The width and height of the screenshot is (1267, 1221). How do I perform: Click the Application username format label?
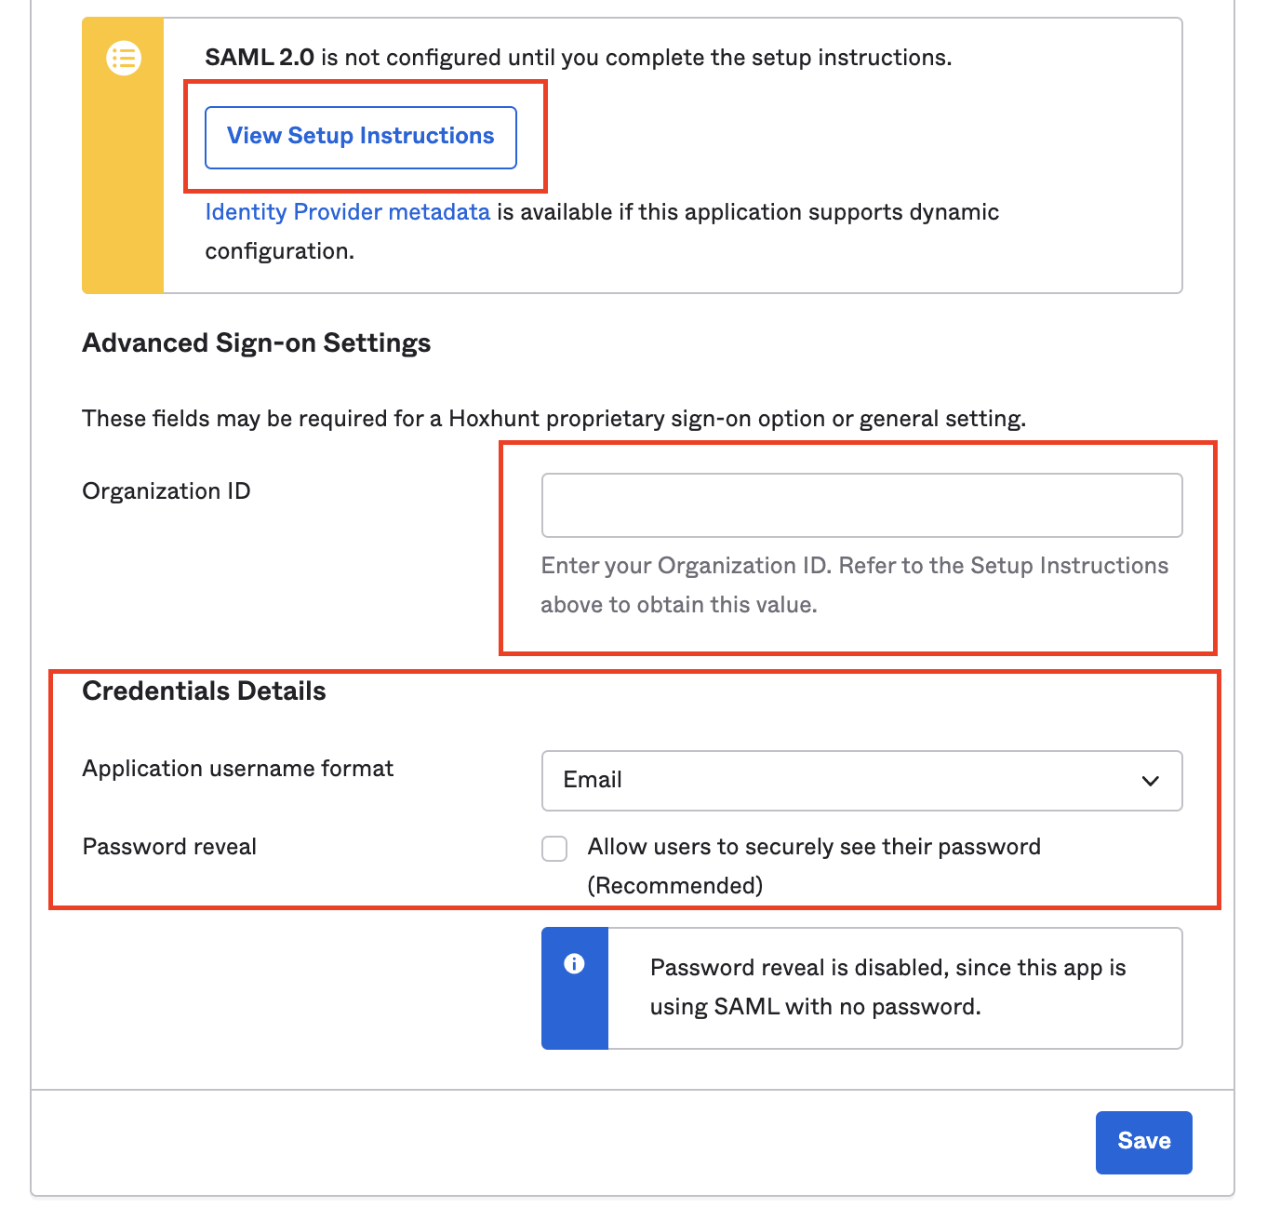(x=238, y=769)
